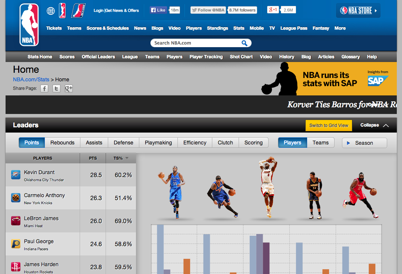
Task: Open the NBA Store button
Action: pyautogui.click(x=358, y=10)
